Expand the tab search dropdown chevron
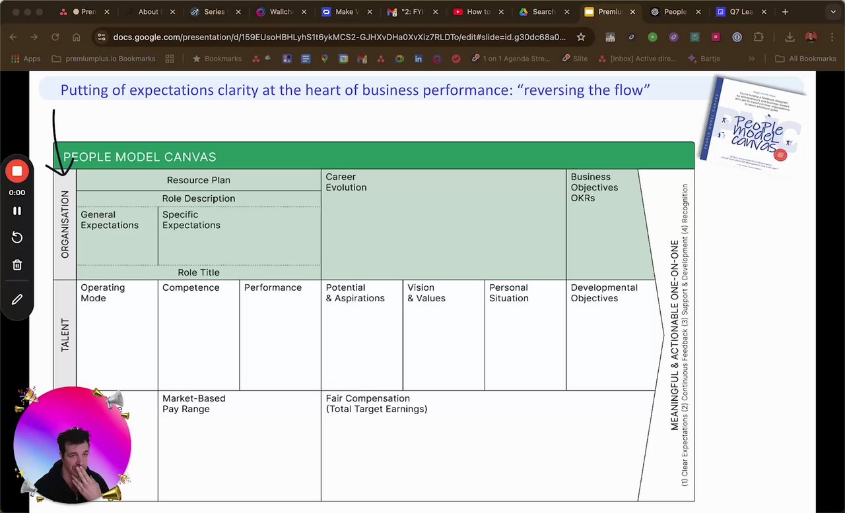Image resolution: width=845 pixels, height=513 pixels. coord(834,12)
